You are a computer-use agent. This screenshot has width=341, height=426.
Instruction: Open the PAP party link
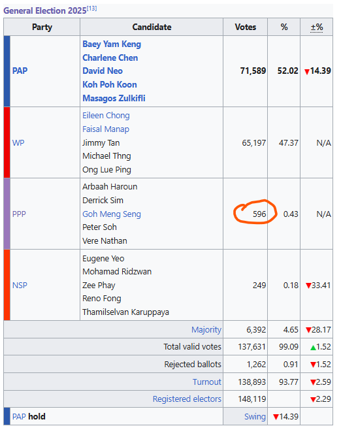pyautogui.click(x=20, y=71)
